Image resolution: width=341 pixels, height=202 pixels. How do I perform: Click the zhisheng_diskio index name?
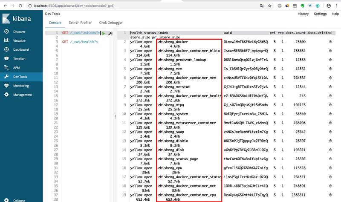[x=173, y=141]
